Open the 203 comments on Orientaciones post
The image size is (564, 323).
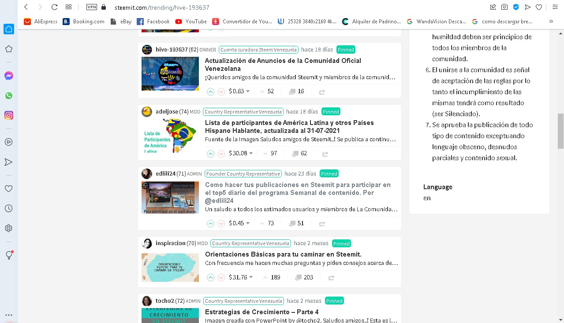(304, 277)
